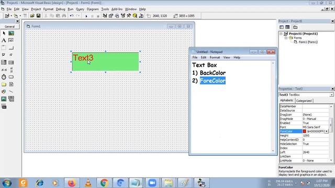The image size is (335, 188).
Task: Click the Properties list vertical scrollbar
Action: 331,133
